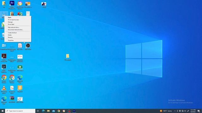Click the Type here to search box
Image resolution: width=202 pixels, height=113 pixels.
click(x=20, y=111)
